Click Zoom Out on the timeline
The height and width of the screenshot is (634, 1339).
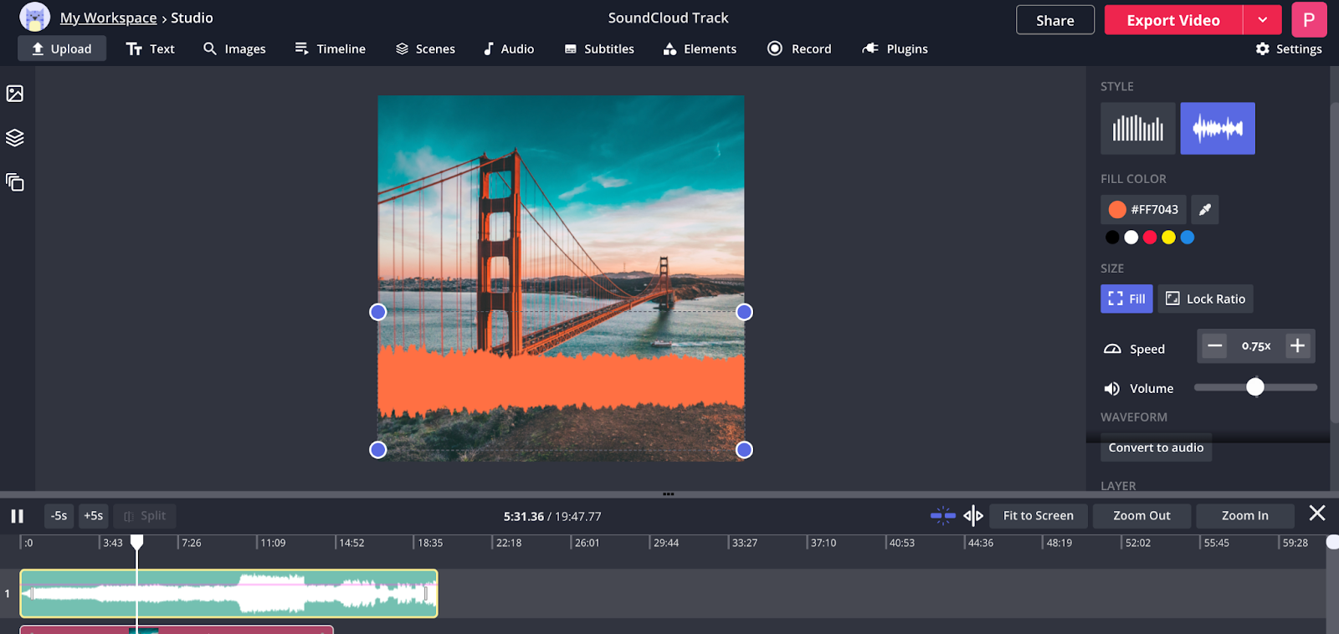coord(1141,516)
